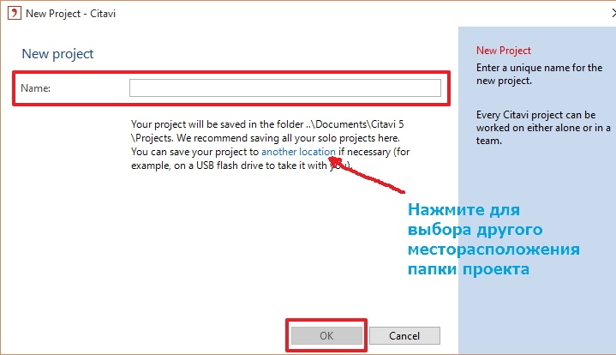
Task: Close the New Project window
Action: click(613, 14)
